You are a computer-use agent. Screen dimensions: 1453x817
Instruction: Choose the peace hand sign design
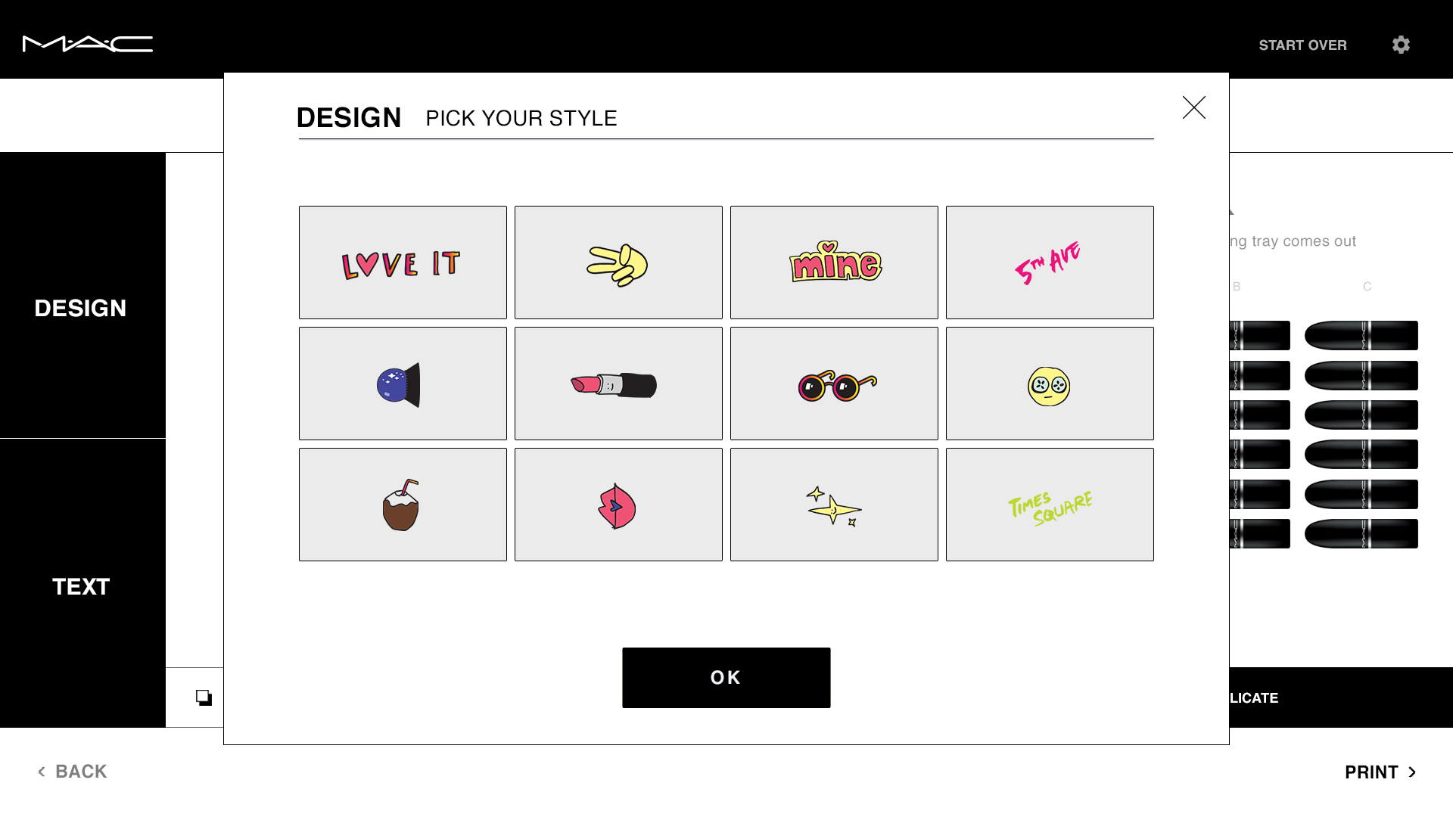click(x=618, y=262)
